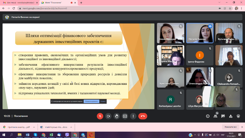Click the hide link in sharing banner
Viewport: 245px width, 138px height.
point(103,101)
